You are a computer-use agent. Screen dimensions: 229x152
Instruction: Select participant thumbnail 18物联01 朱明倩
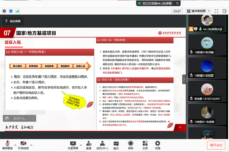click(207, 114)
